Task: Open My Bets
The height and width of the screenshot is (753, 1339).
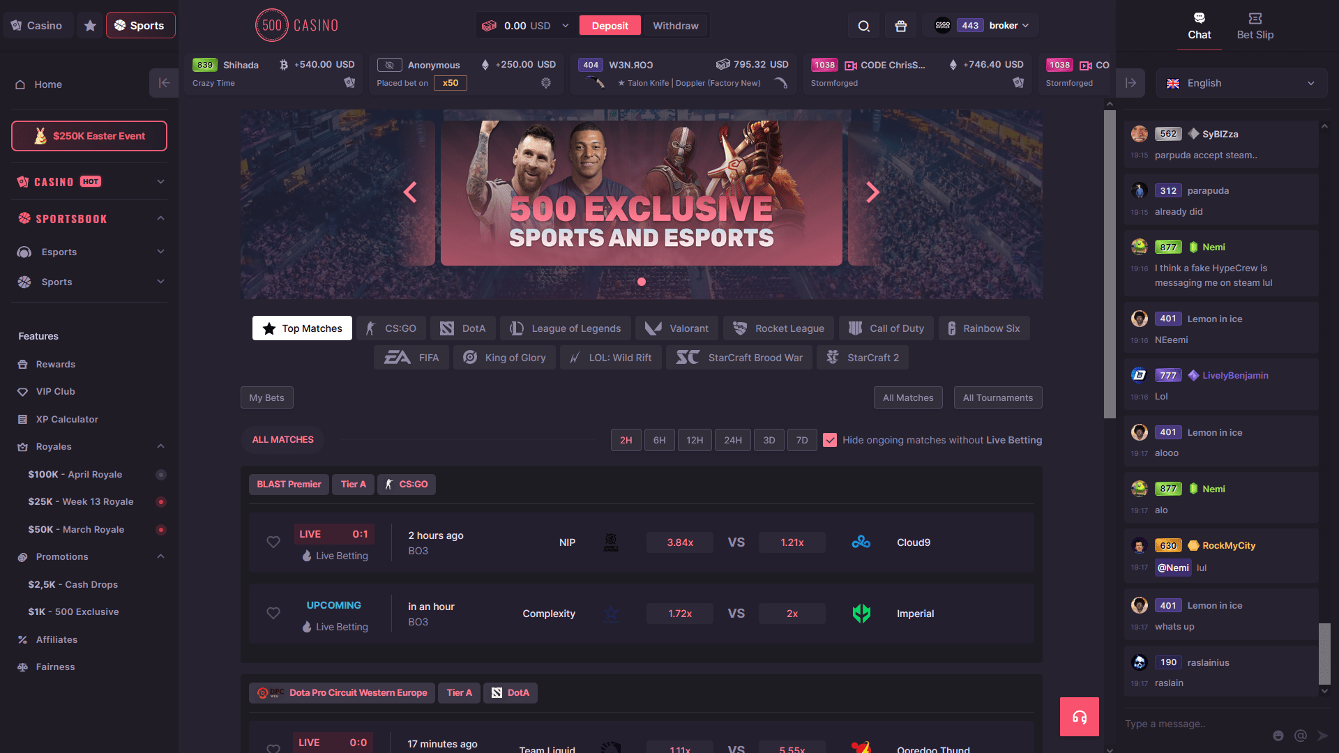Action: coord(267,398)
